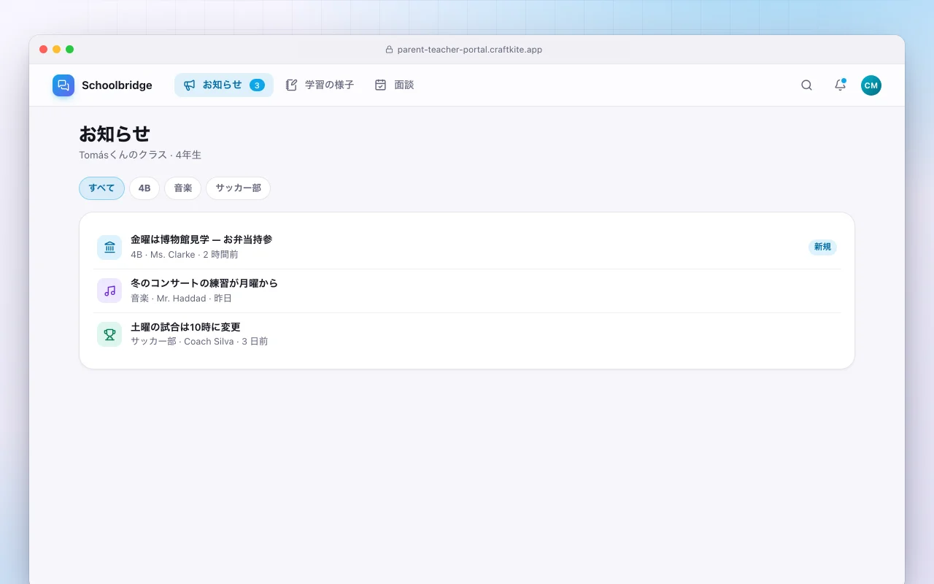Select the お知らせ navigation tab
Image resolution: width=934 pixels, height=584 pixels.
point(224,85)
